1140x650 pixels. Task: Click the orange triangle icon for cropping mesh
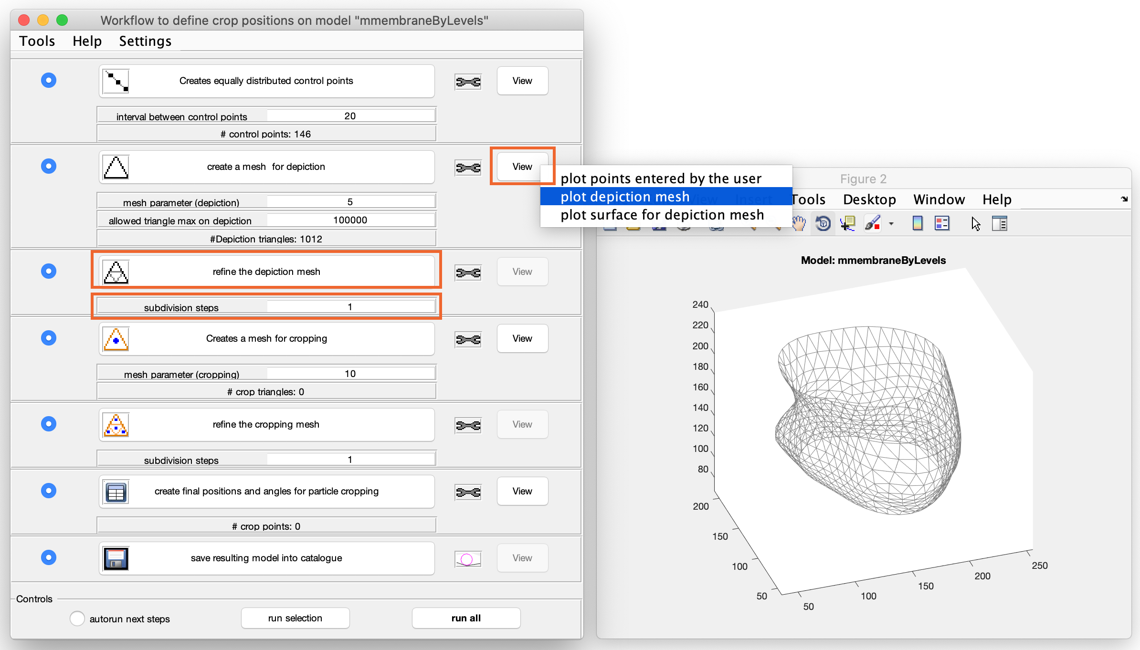116,339
